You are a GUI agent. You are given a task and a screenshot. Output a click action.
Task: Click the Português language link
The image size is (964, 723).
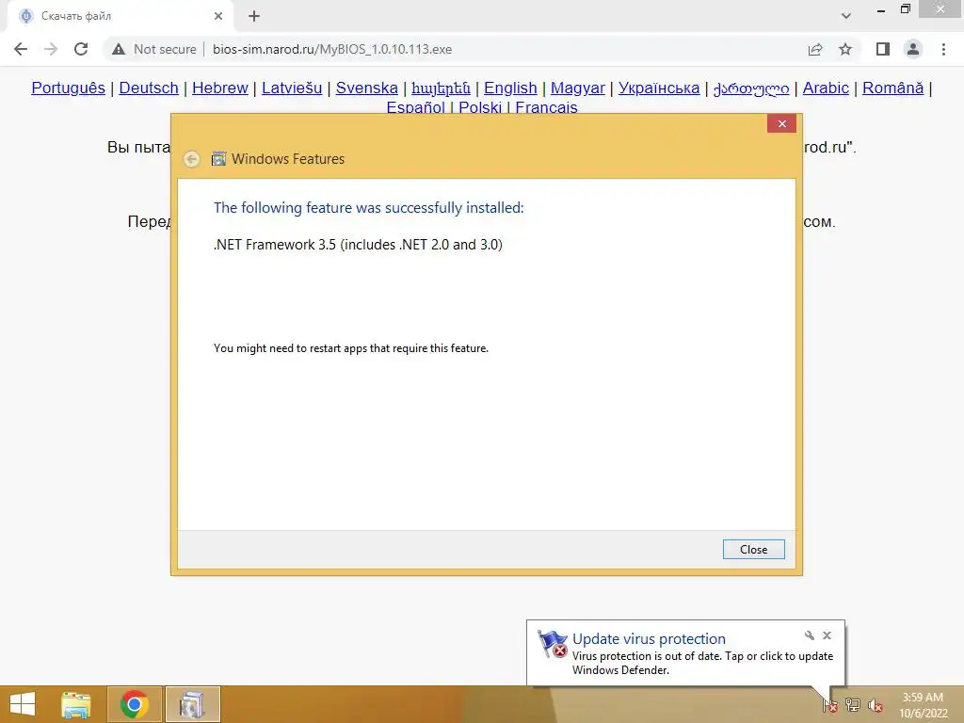[68, 88]
